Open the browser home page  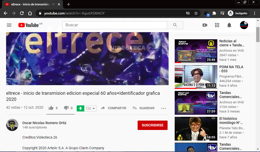pyautogui.click(x=30, y=13)
